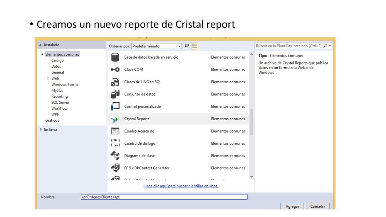This screenshot has width=386, height=217.
Task: Click the Clase COM text label
Action: 134,70
